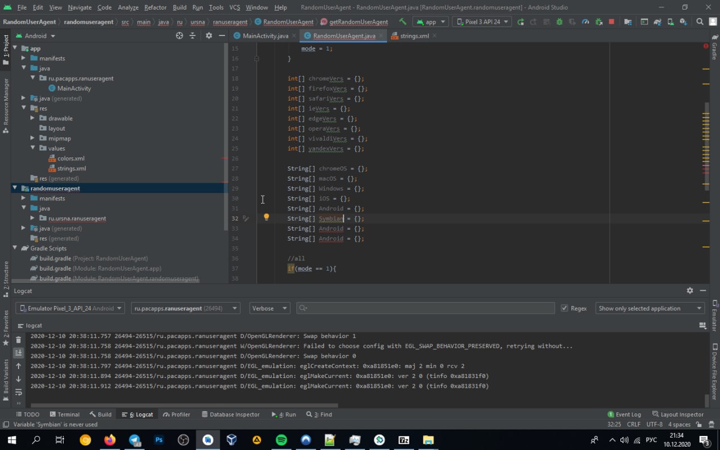This screenshot has width=720, height=450.
Task: Click the Down stack trace arrow in logcat
Action: tap(19, 379)
